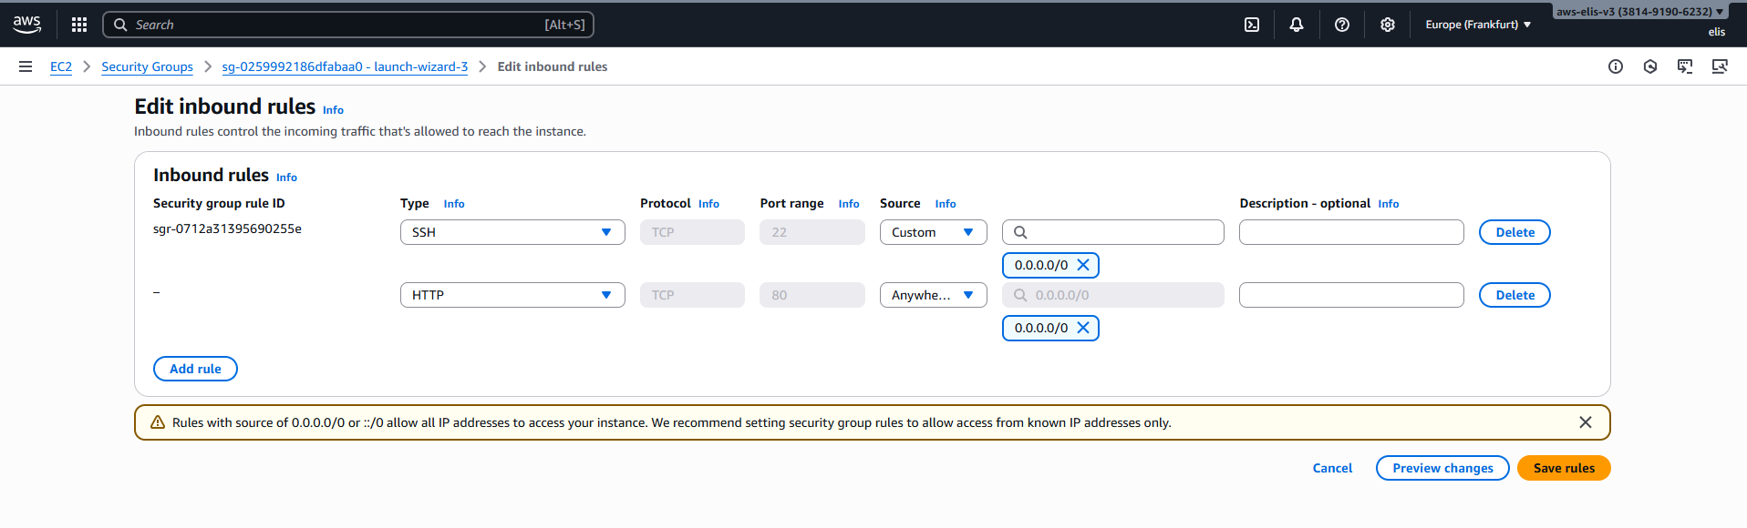Open the settings gear in header
The image size is (1747, 528).
tap(1387, 25)
